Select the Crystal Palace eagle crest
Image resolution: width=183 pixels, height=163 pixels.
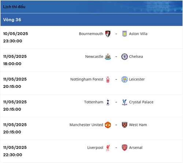click(124, 102)
